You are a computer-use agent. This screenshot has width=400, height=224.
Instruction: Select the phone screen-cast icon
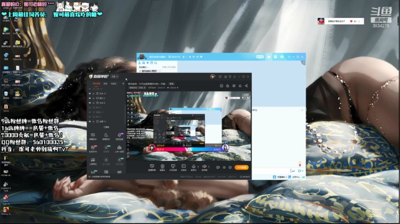pos(173,166)
